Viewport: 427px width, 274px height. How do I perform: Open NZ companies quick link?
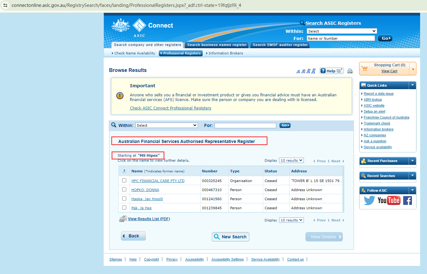click(x=375, y=135)
